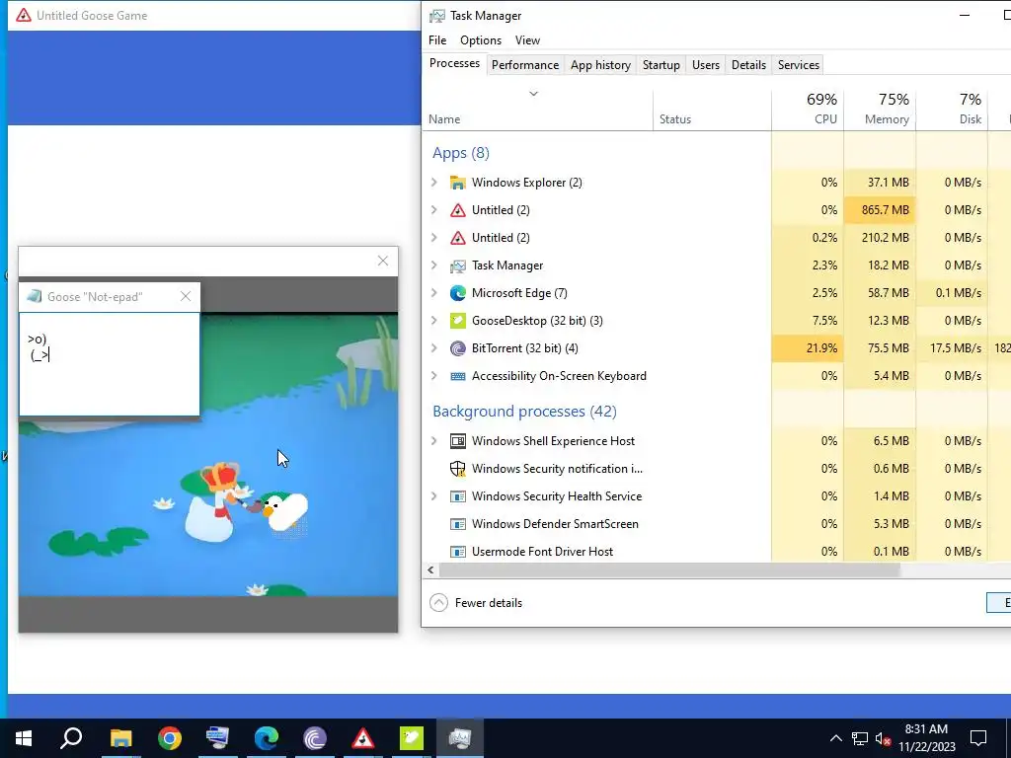This screenshot has width=1011, height=758.
Task: Open the notification center icon
Action: pos(978,738)
